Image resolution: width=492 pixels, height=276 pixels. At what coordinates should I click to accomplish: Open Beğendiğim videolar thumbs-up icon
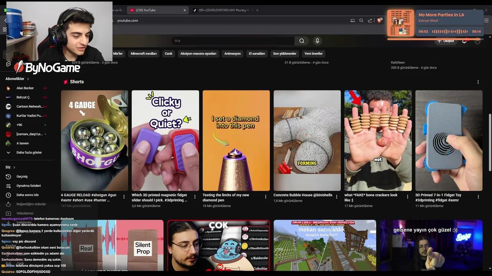[8, 204]
